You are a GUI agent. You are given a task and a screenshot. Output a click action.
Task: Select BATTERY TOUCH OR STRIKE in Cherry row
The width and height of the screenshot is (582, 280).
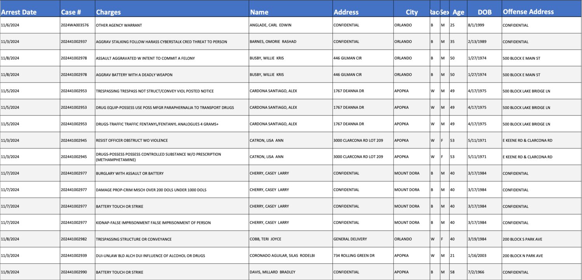click(172, 206)
